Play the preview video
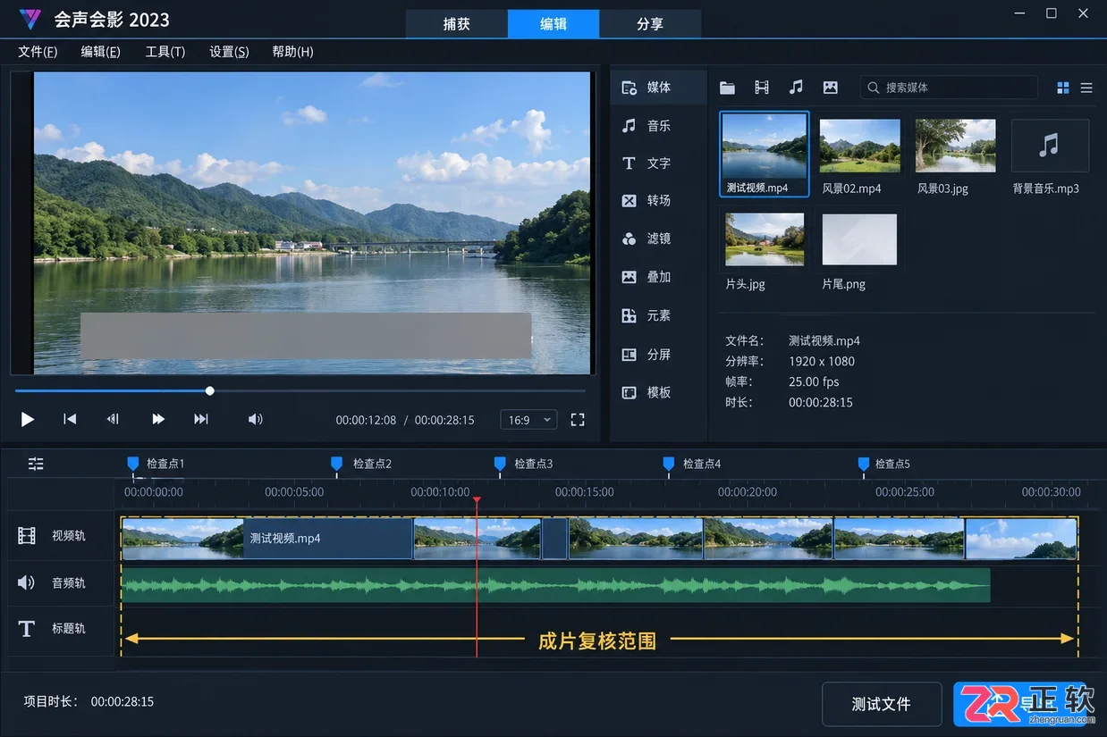The height and width of the screenshot is (737, 1107). 28,419
